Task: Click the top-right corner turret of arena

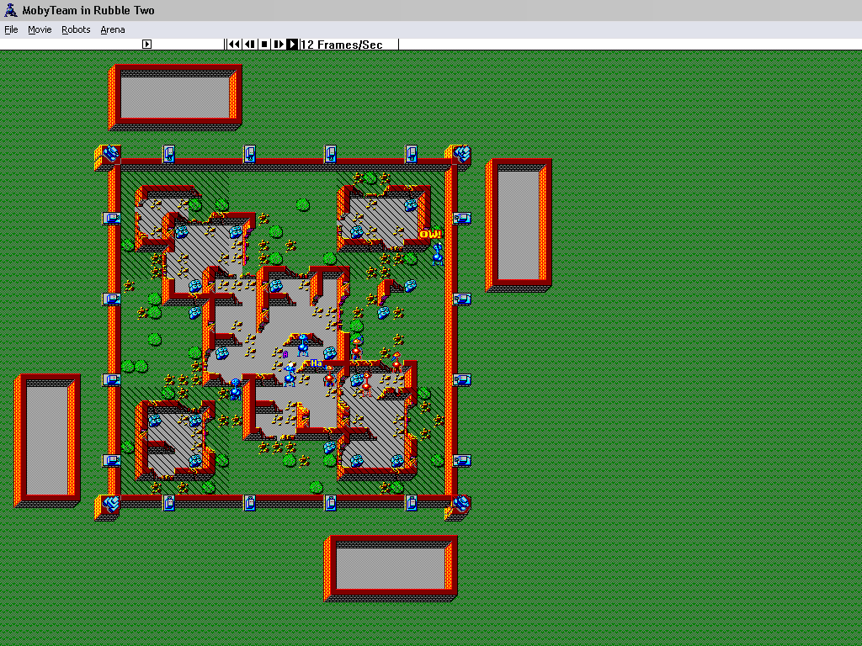Action: point(460,155)
